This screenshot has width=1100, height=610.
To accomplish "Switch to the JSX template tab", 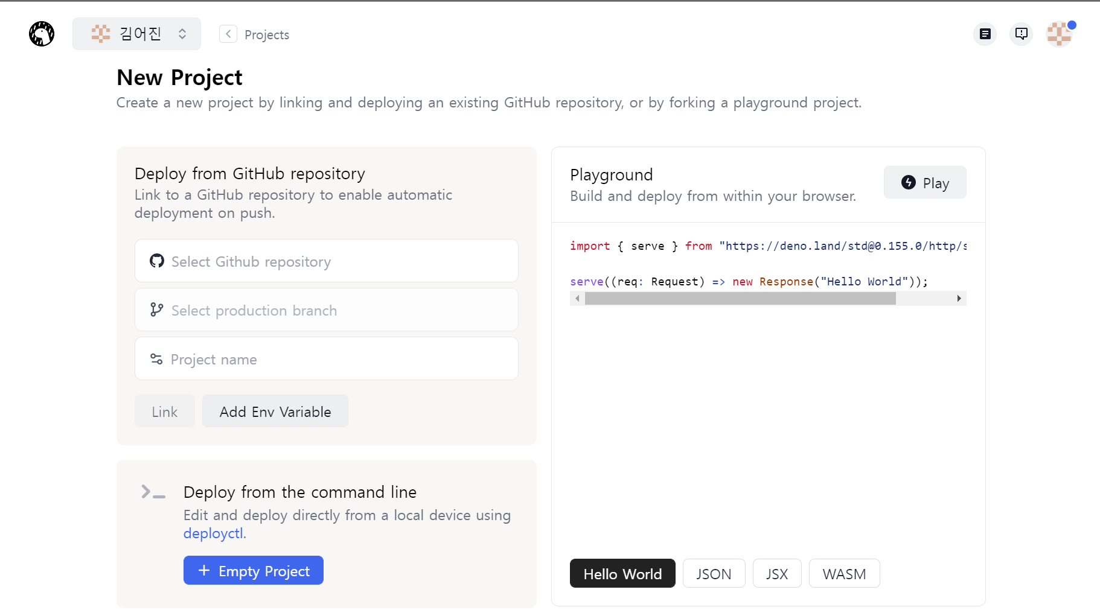I will pos(776,574).
